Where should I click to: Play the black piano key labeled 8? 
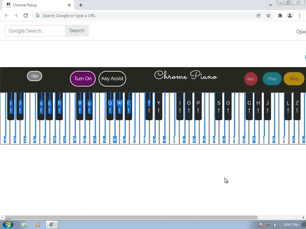(x=79, y=106)
